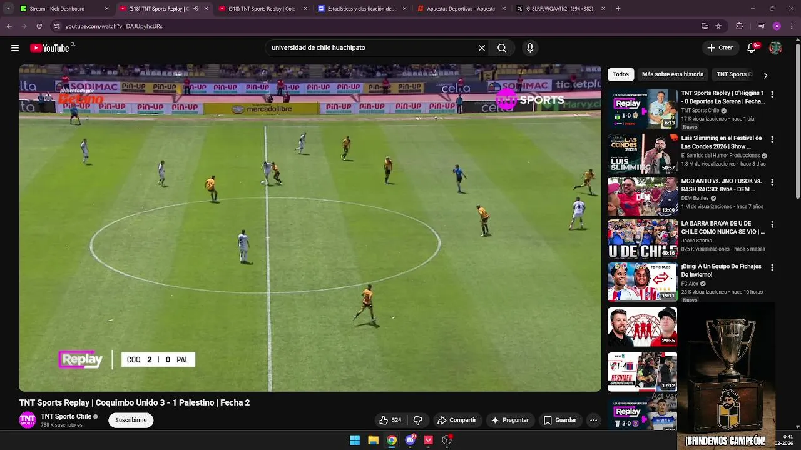This screenshot has height=450, width=801.
Task: Open Chrome three-dot menu
Action: click(792, 26)
